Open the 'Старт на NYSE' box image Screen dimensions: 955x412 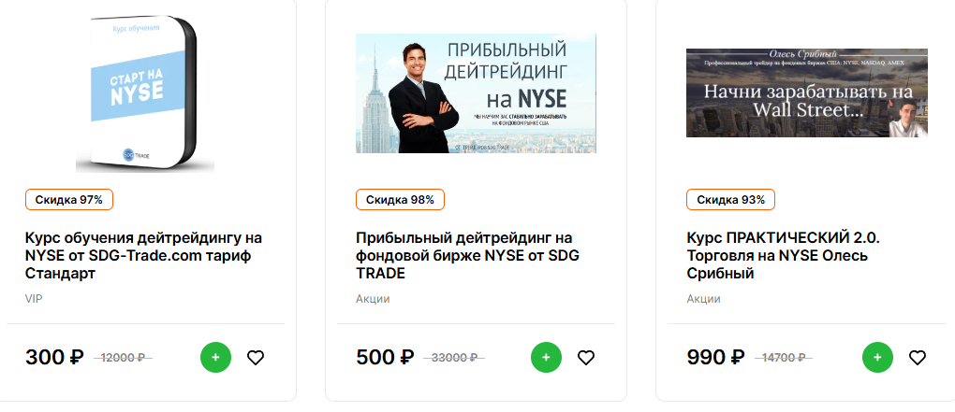[x=145, y=93]
